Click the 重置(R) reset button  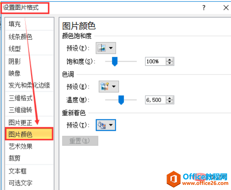(x=80, y=141)
